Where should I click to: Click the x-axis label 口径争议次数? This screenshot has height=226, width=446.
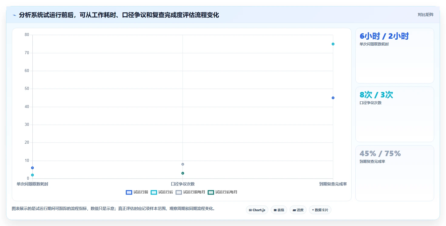pos(183,184)
